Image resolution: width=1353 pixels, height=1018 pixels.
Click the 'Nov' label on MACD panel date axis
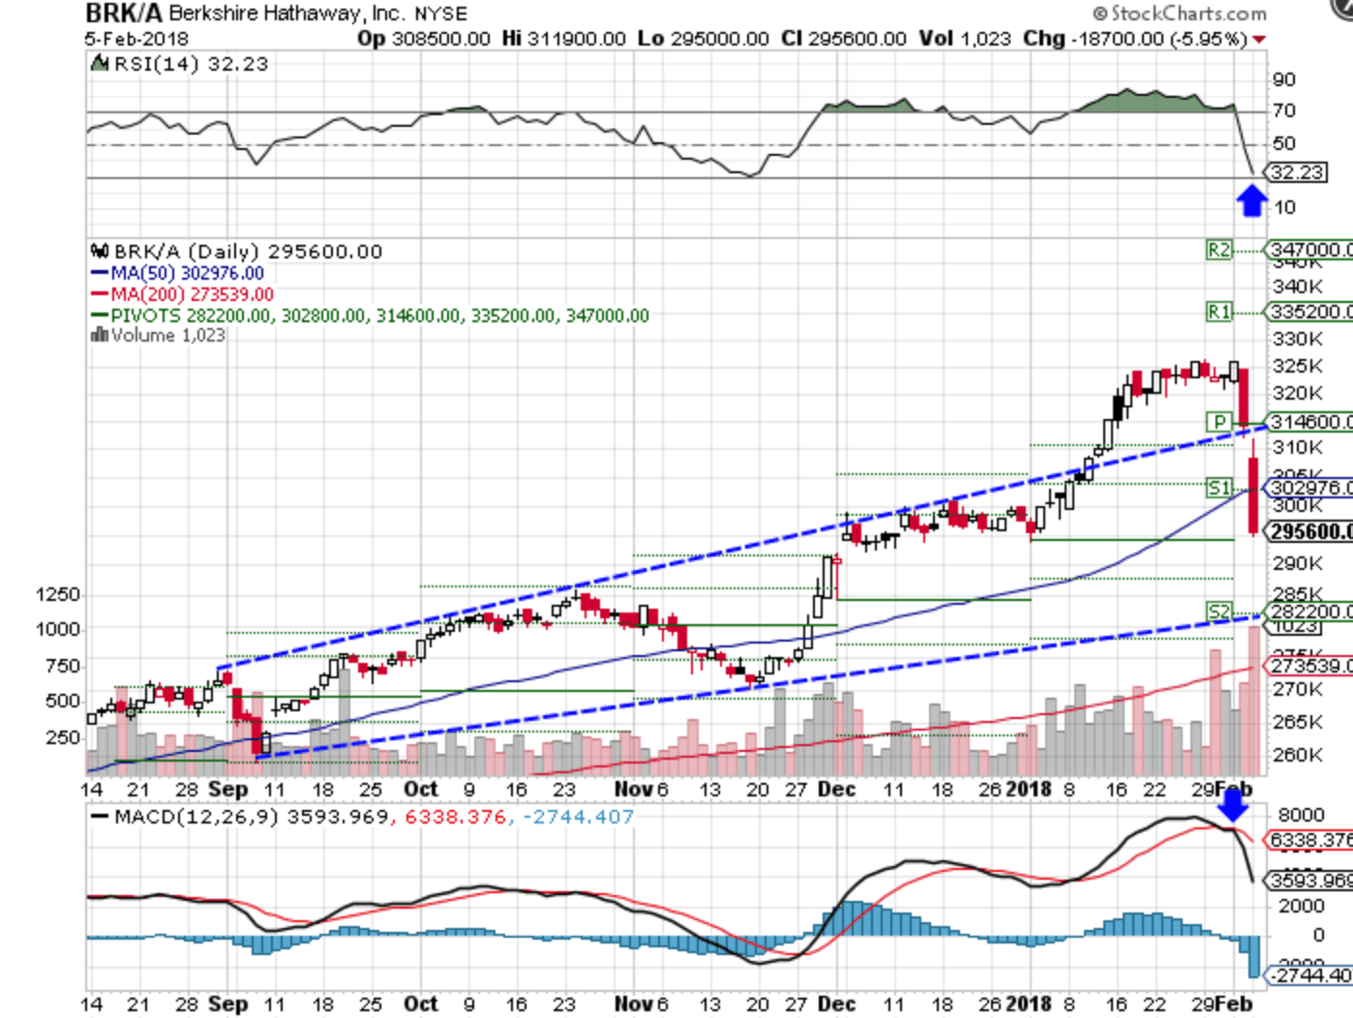[x=634, y=1004]
